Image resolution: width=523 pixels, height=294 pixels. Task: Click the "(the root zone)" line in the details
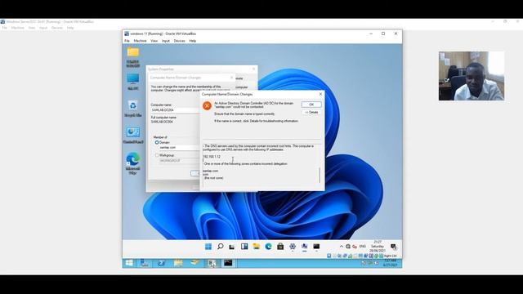tap(213, 178)
